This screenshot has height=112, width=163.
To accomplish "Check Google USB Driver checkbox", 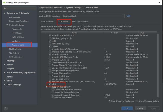I will [50, 76].
